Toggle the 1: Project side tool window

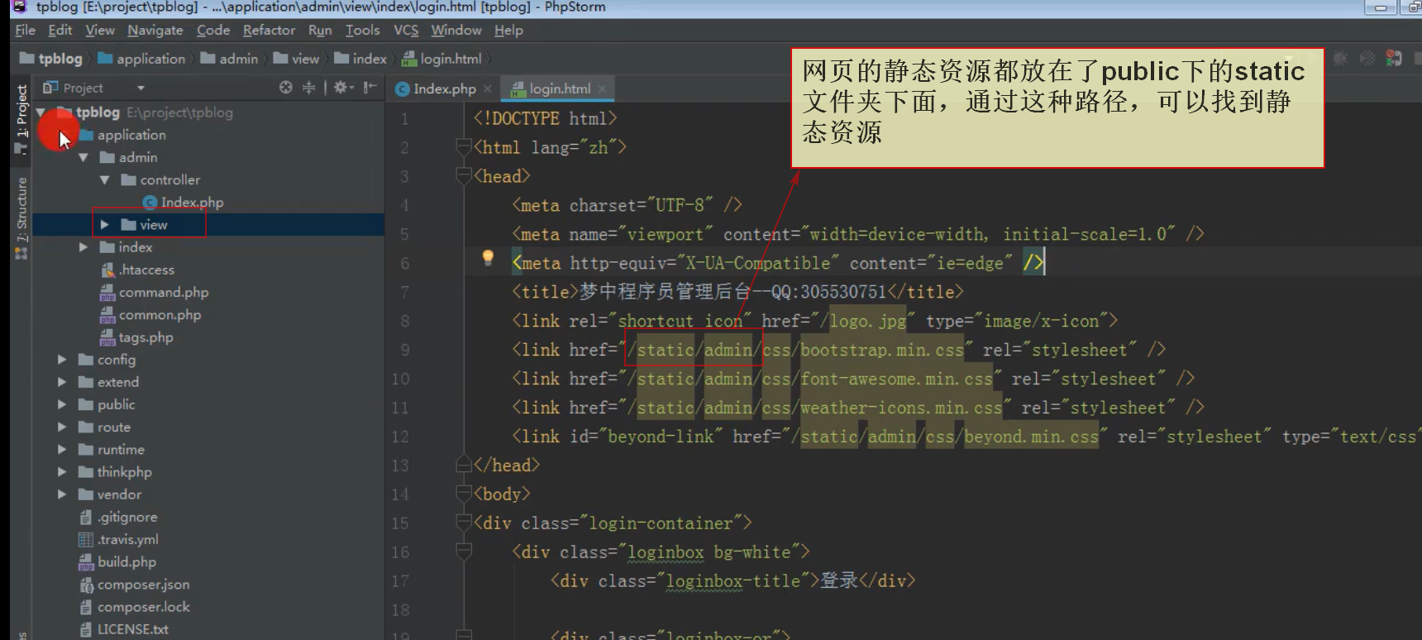tap(21, 120)
